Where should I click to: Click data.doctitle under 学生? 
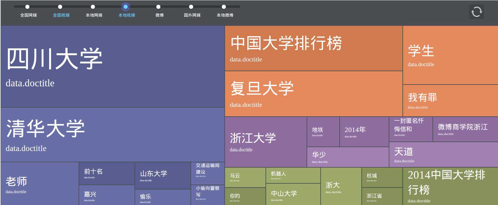coord(421,64)
